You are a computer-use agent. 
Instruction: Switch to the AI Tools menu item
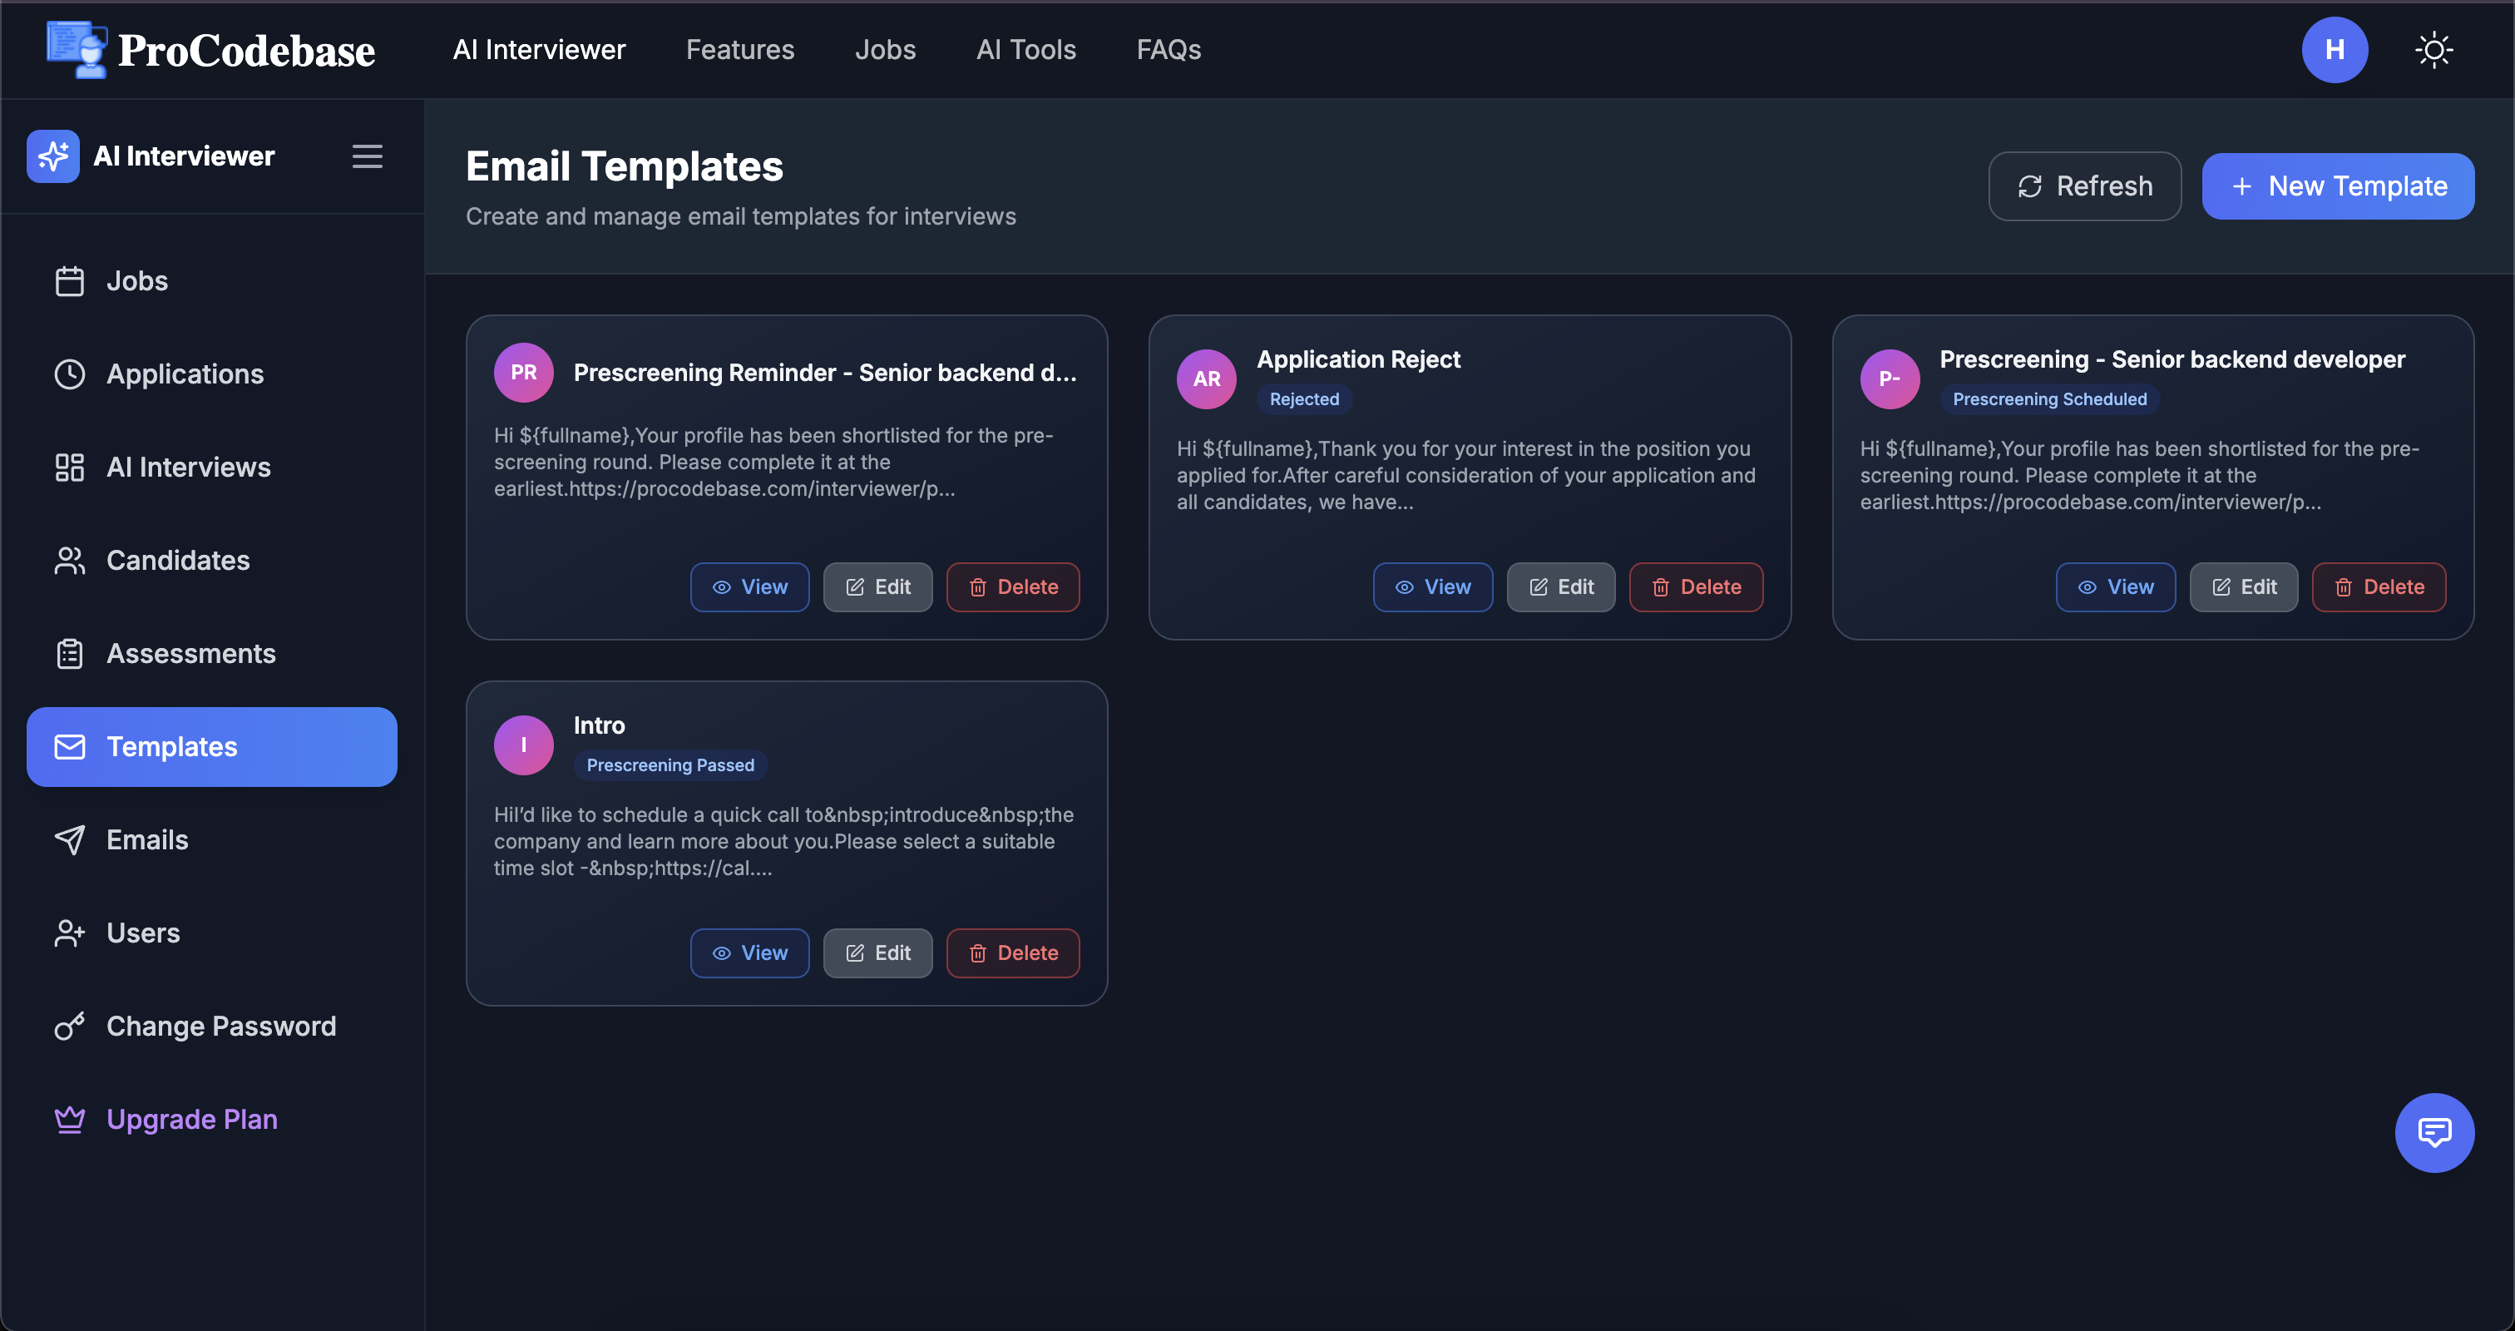[1025, 49]
